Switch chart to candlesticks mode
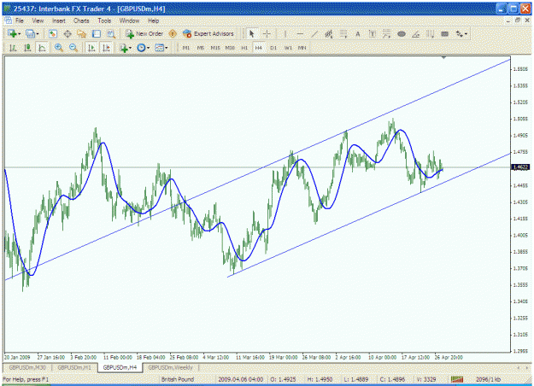 tap(27, 48)
